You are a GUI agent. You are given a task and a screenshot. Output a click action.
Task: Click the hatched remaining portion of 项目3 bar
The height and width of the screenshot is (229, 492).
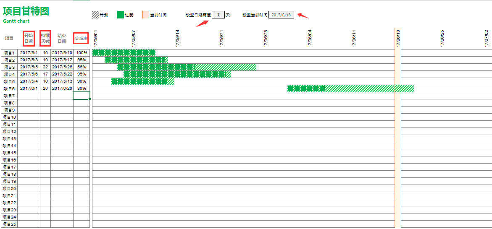pos(226,67)
